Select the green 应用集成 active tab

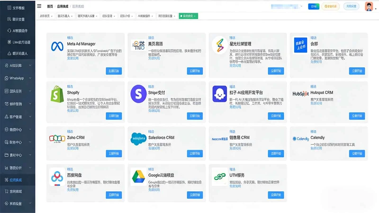[x=188, y=16]
